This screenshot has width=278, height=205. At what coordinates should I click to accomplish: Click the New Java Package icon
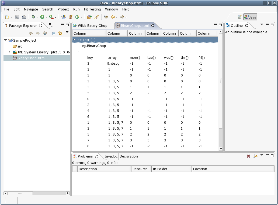tap(71, 17)
